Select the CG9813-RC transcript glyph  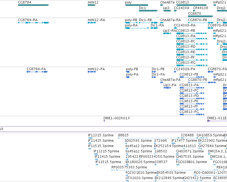click(192, 44)
